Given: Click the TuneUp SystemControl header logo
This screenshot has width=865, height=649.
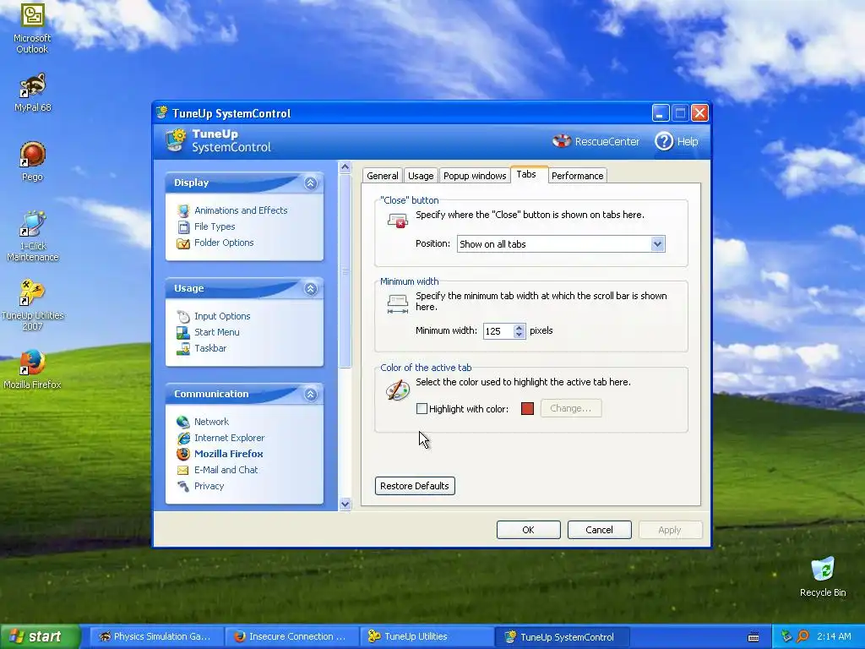Looking at the screenshot, I should [x=176, y=140].
